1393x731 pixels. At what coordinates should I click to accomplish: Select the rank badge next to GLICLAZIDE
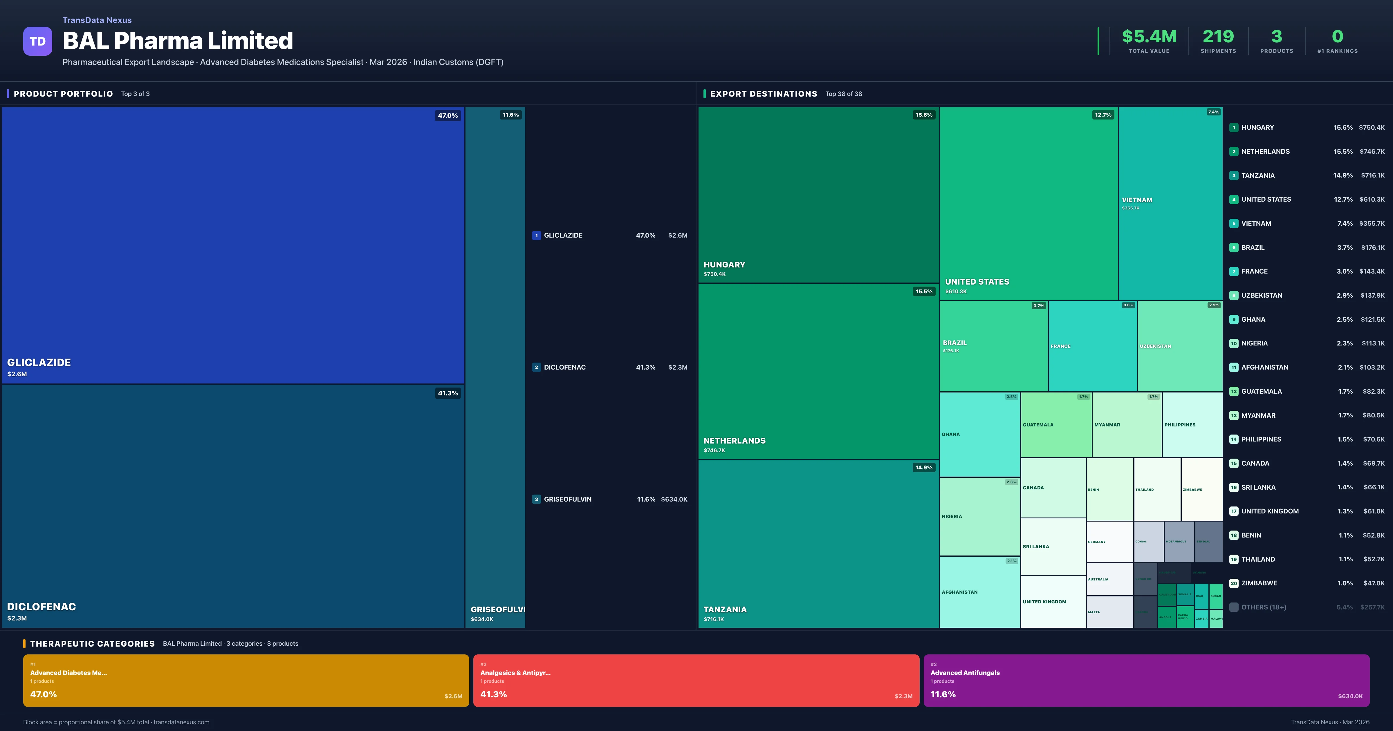536,235
